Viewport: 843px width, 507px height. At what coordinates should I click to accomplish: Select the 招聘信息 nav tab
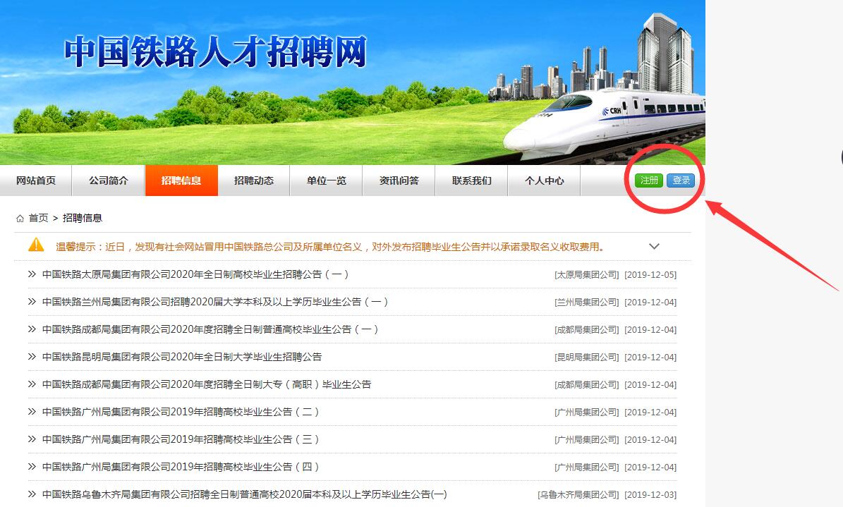181,181
